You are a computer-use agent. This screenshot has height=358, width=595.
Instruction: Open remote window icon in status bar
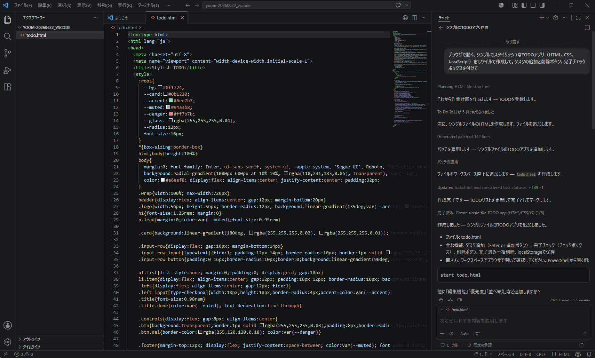(x=5, y=354)
